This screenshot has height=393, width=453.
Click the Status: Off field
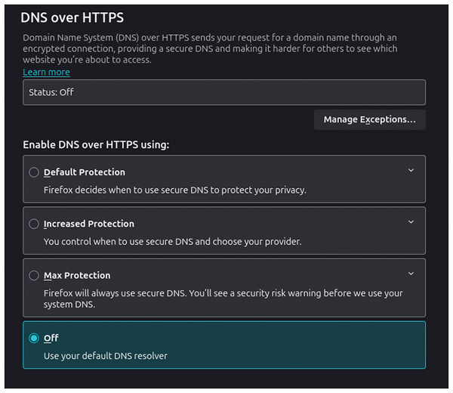[223, 92]
